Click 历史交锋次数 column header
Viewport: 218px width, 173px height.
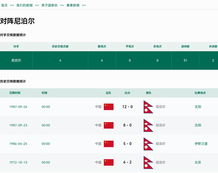pos(60,46)
